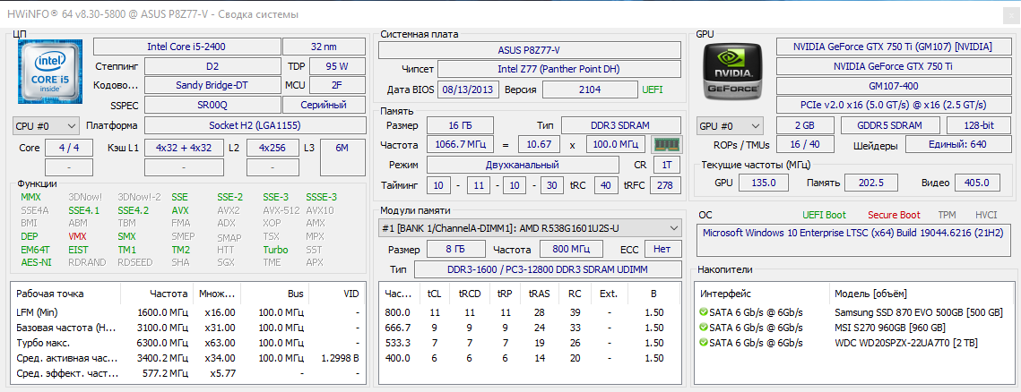This screenshot has height=392, width=1021.
Task: Select the 400.0 memory timing row
Action: [530, 358]
